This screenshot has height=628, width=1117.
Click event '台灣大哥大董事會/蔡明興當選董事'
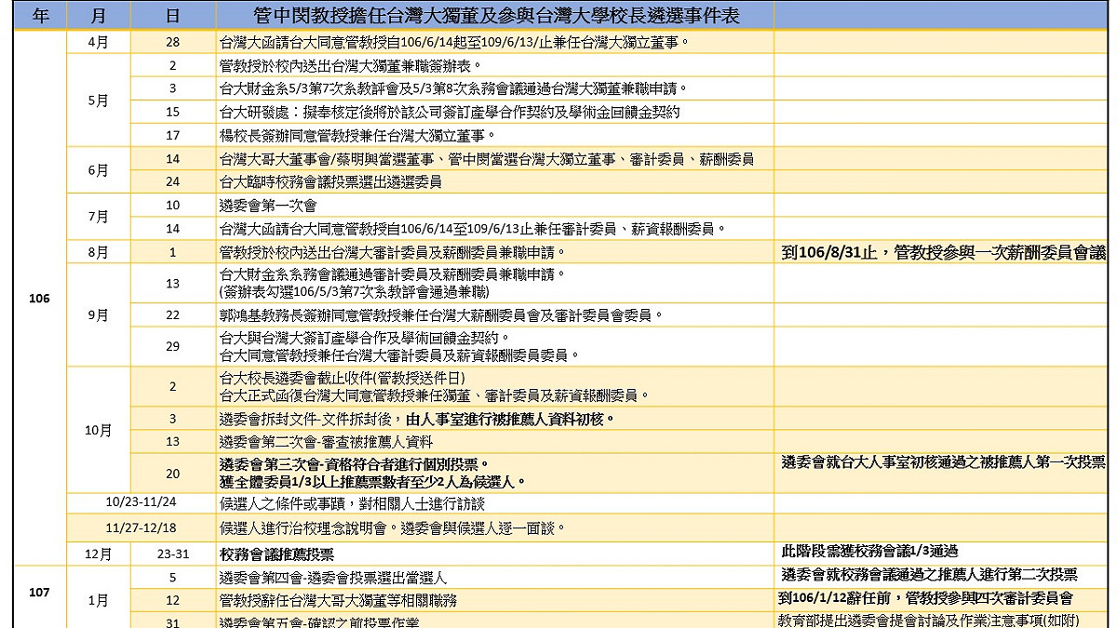click(486, 159)
